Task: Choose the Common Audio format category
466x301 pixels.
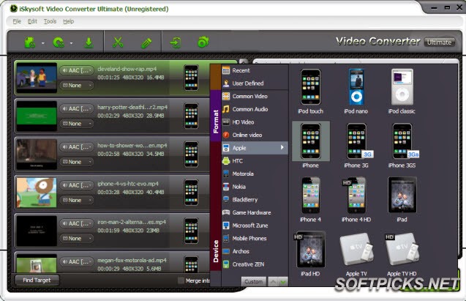Action: pos(255,109)
